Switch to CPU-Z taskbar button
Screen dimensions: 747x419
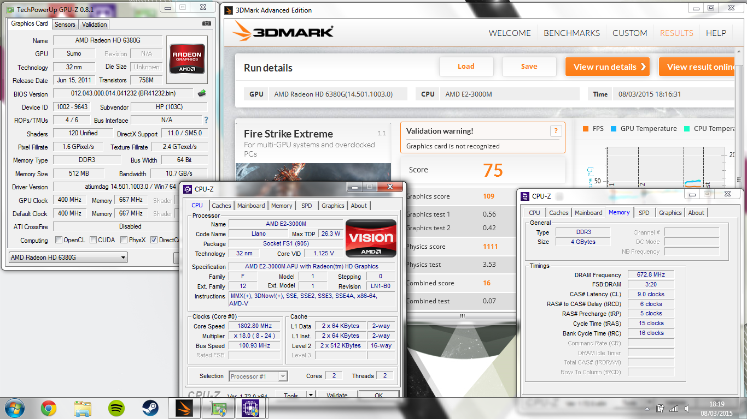coord(250,408)
